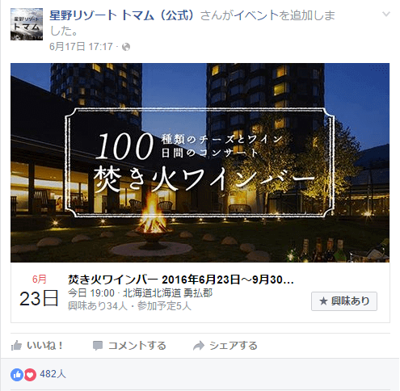This screenshot has width=400, height=391.
Task: Click the blue like reaction icon
Action: 17,375
